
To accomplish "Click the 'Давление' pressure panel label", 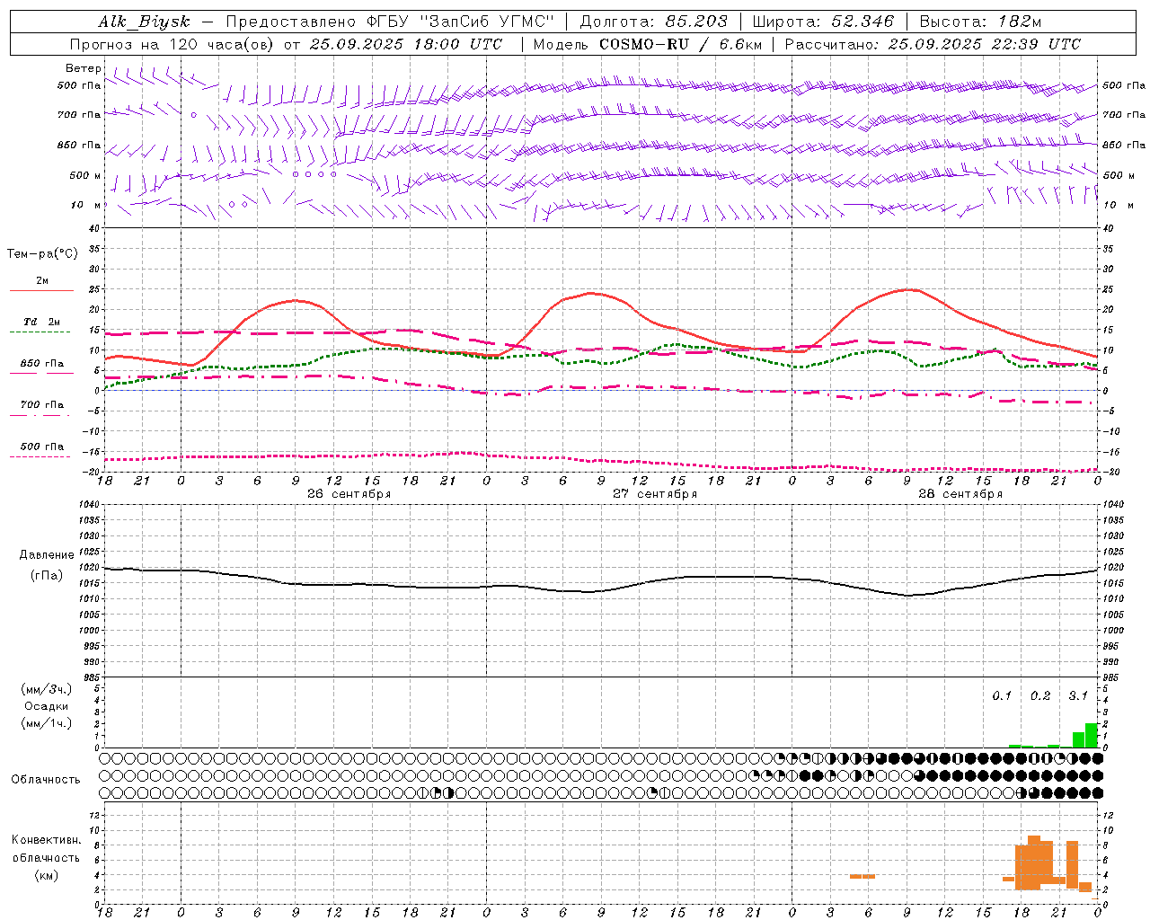I will click(x=47, y=555).
